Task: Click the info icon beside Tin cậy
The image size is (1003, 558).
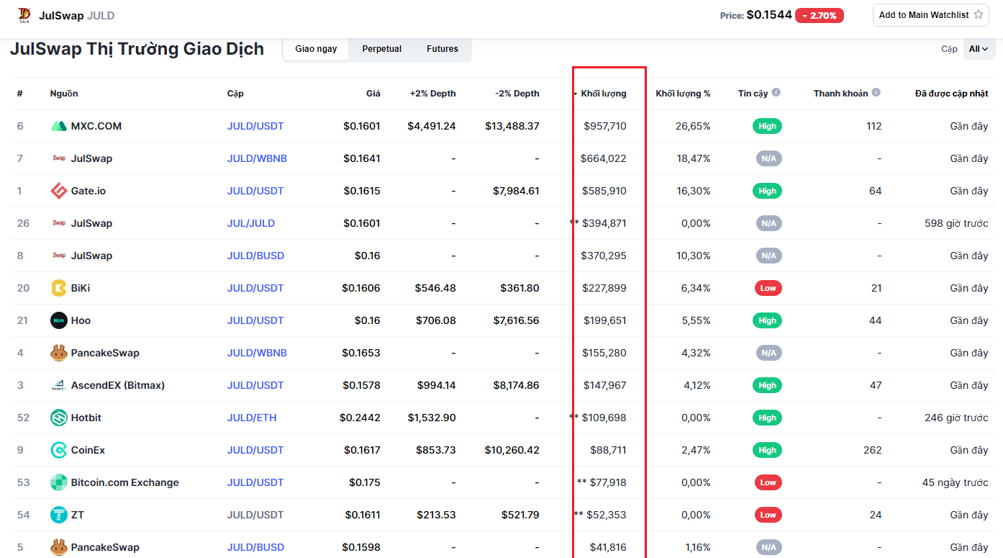Action: 776,93
